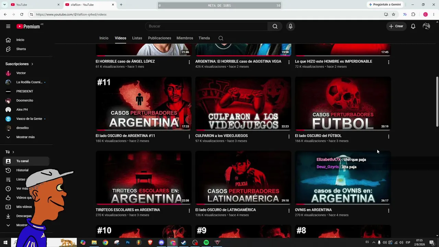
Task: Click the YouTube search input field
Action: 206,26
